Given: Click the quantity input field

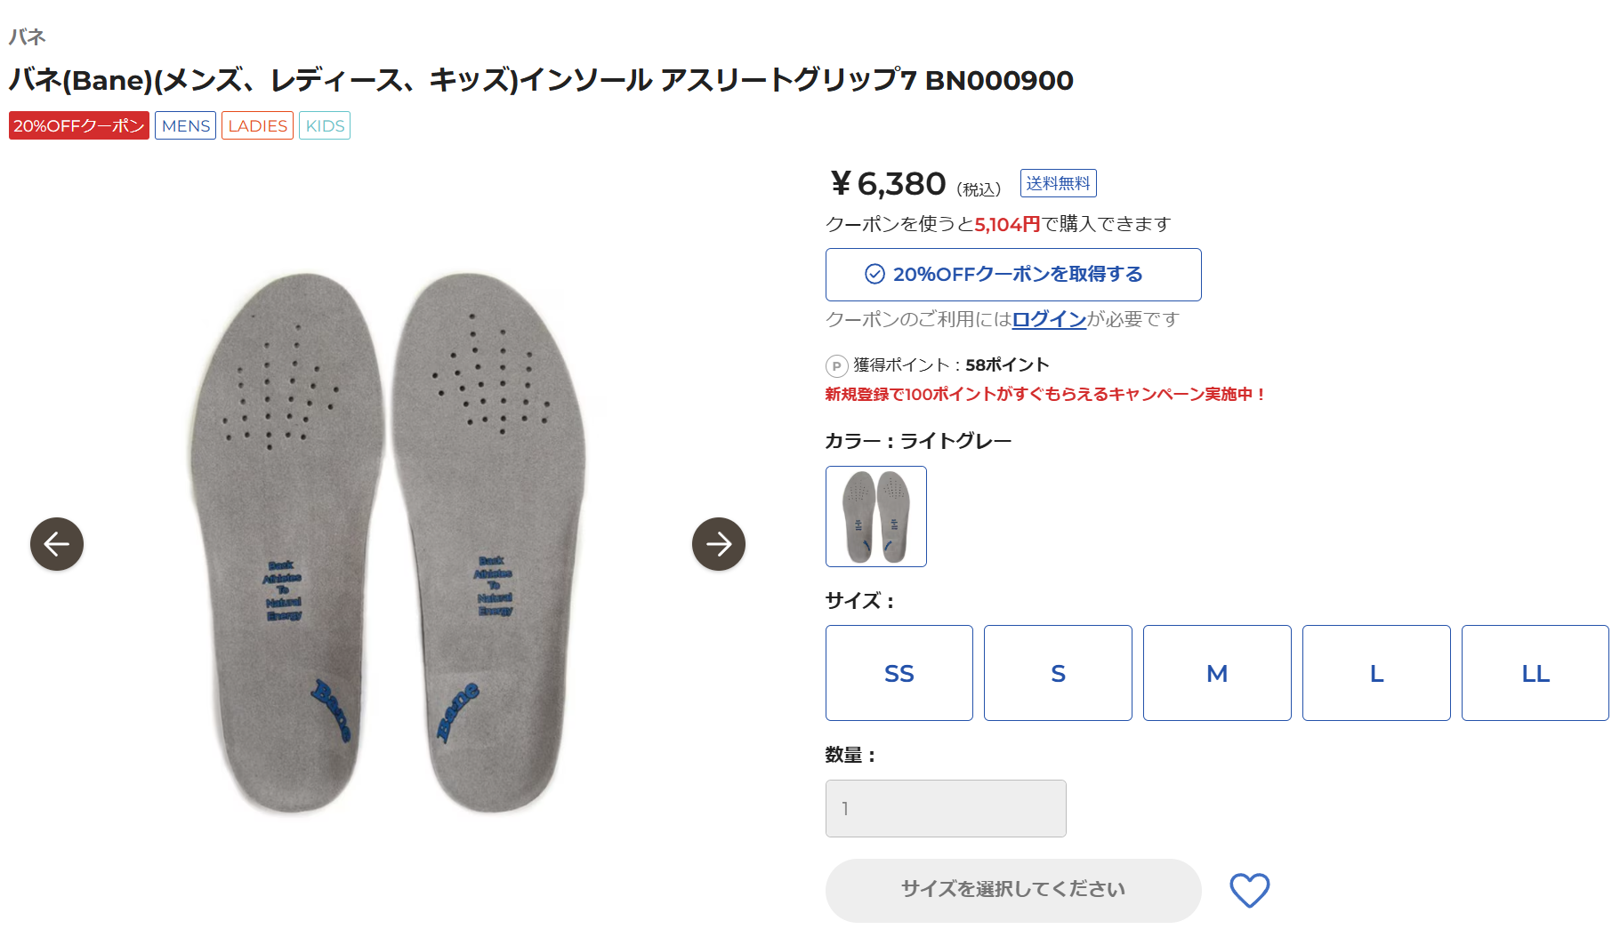Looking at the screenshot, I should (x=946, y=808).
